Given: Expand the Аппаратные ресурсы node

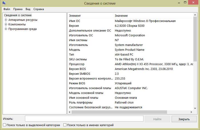Looking at the screenshot, I should pos(6,20).
